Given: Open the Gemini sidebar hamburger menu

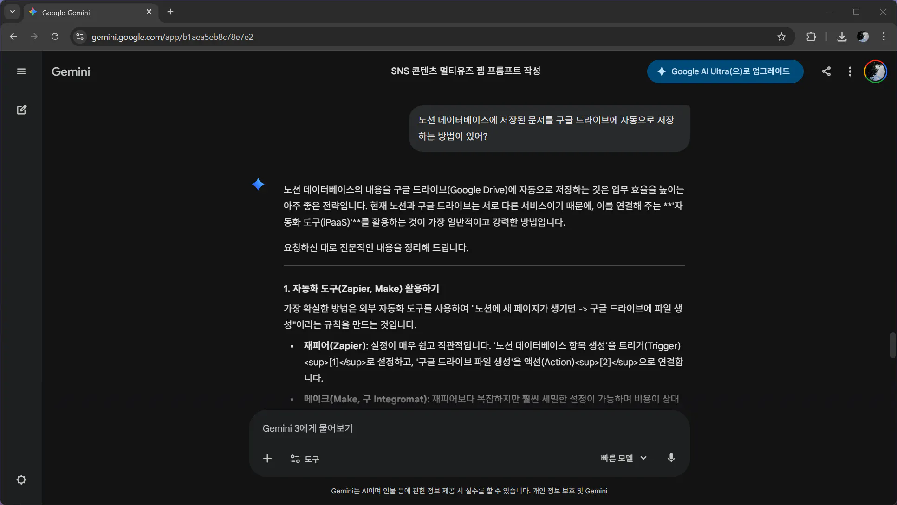Looking at the screenshot, I should pyautogui.click(x=21, y=71).
